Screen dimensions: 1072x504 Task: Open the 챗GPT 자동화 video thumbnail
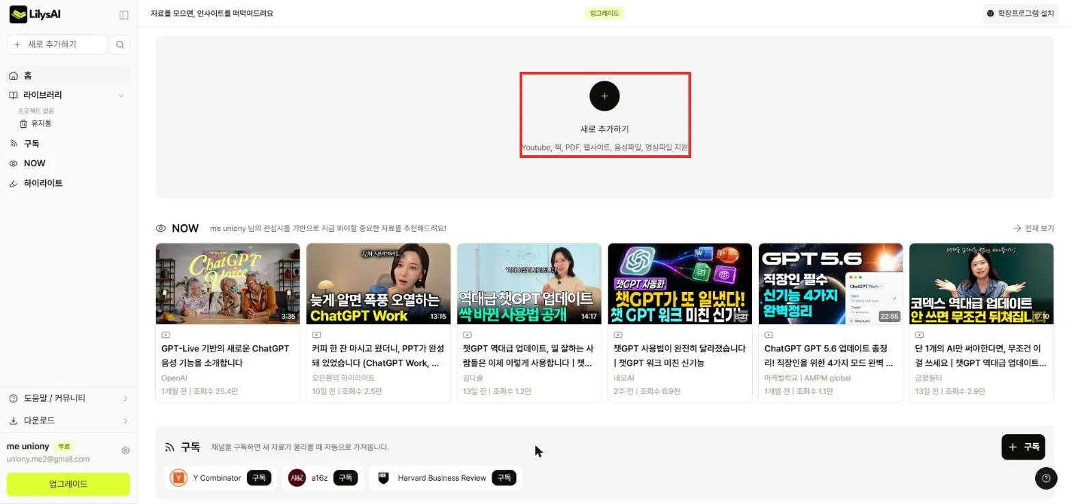tap(680, 284)
